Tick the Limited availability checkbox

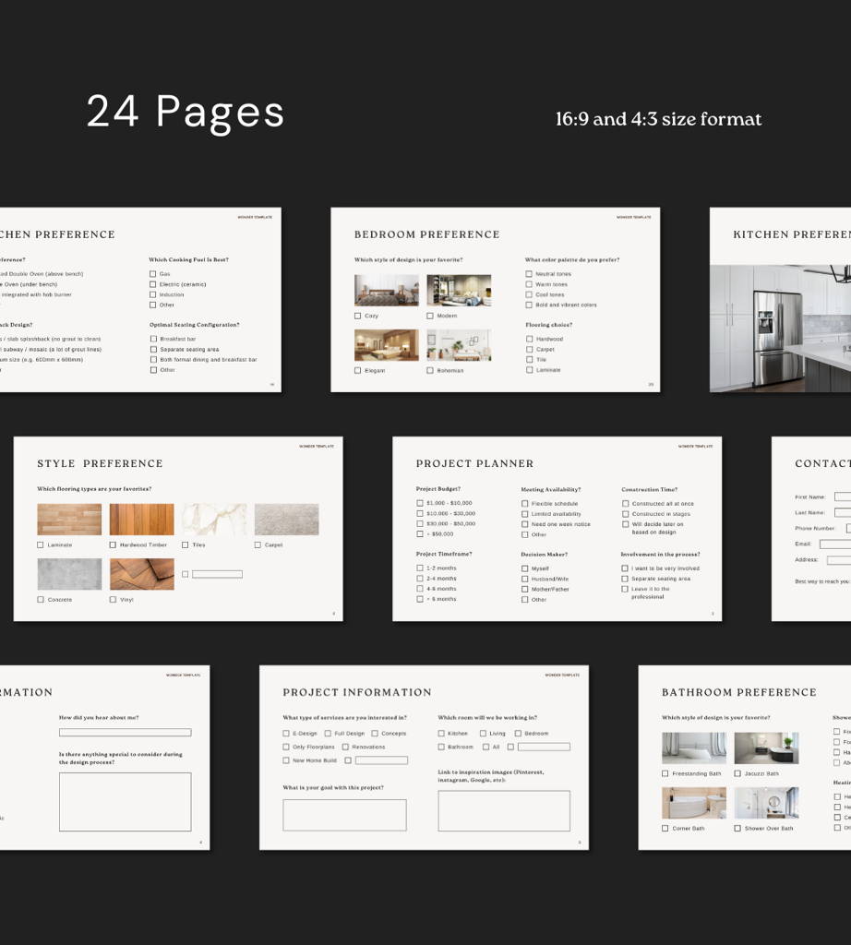click(524, 514)
